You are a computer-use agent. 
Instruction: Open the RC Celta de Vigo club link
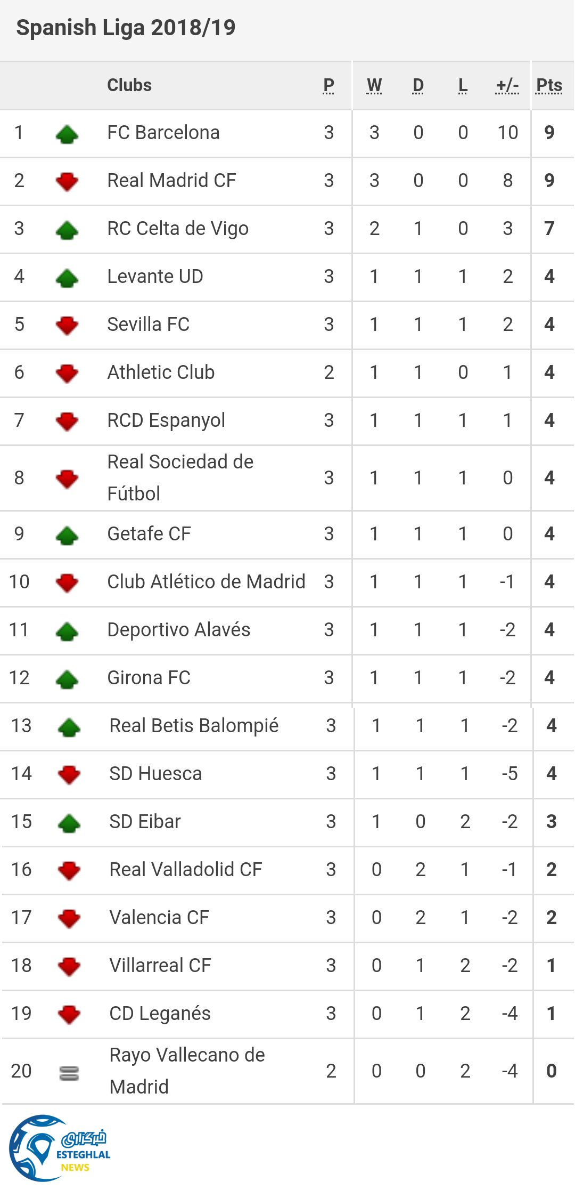[x=178, y=229]
